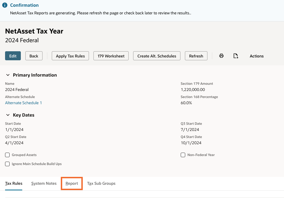The height and width of the screenshot is (198, 284).
Task: Click Create Alt. Schedules button
Action: pyautogui.click(x=157, y=56)
